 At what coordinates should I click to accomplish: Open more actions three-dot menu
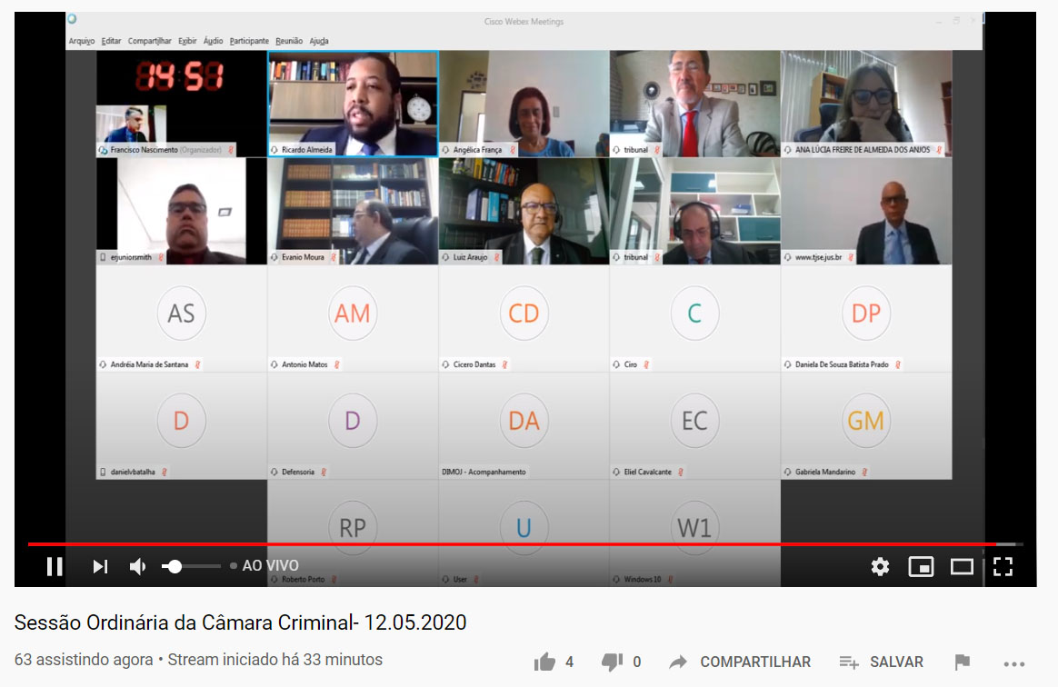click(1013, 662)
